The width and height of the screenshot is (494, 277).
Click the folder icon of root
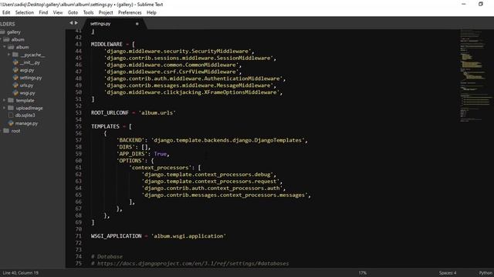[6, 131]
